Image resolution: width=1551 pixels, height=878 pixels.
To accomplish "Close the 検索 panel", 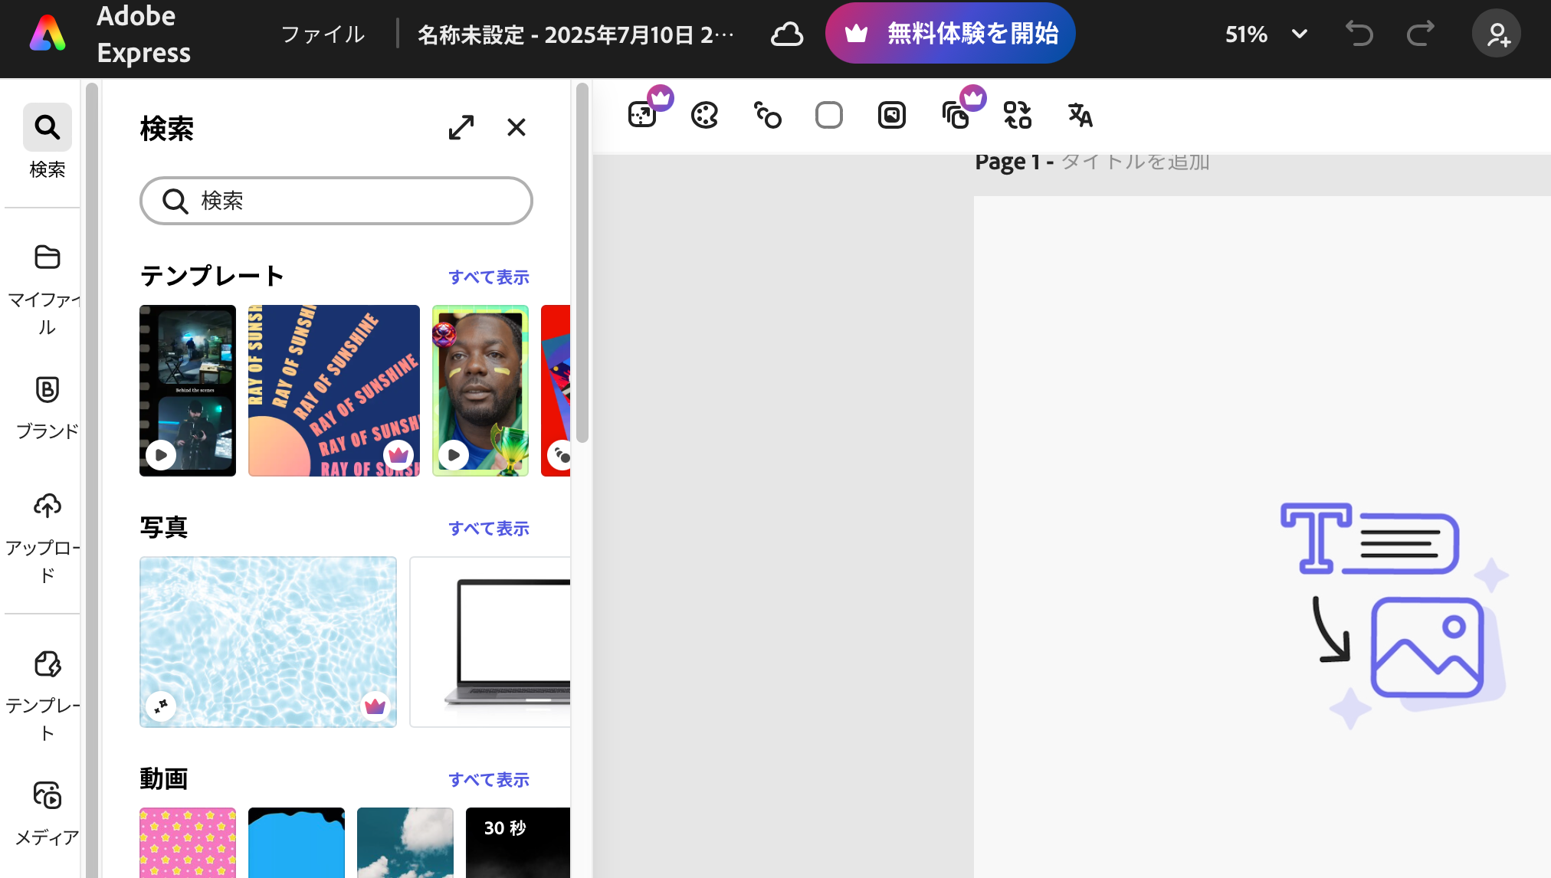I will click(516, 127).
